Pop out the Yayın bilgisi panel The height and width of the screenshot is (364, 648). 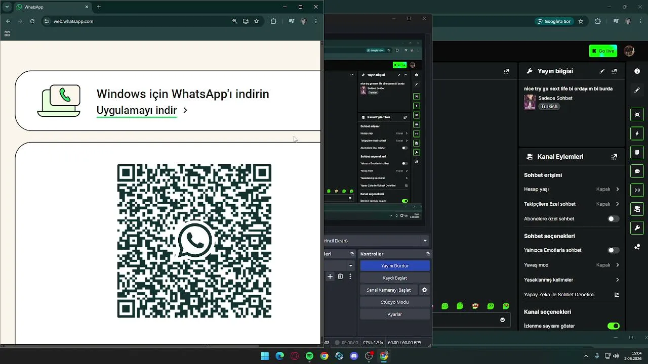click(614, 71)
